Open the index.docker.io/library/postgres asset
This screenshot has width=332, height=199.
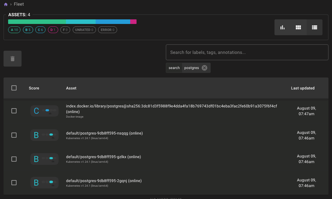(171, 109)
